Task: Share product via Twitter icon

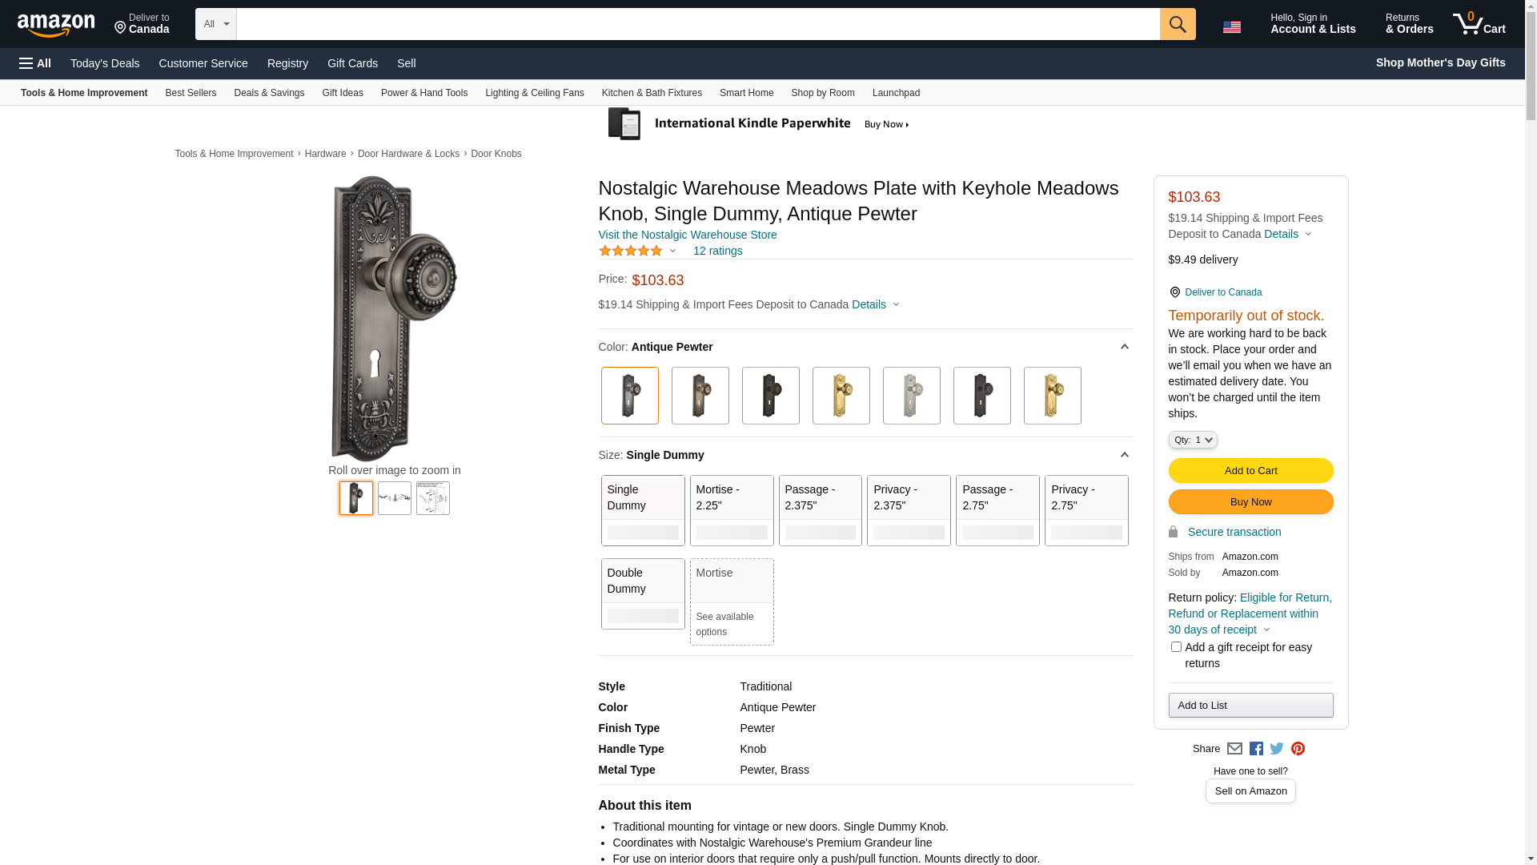Action: pos(1277,749)
